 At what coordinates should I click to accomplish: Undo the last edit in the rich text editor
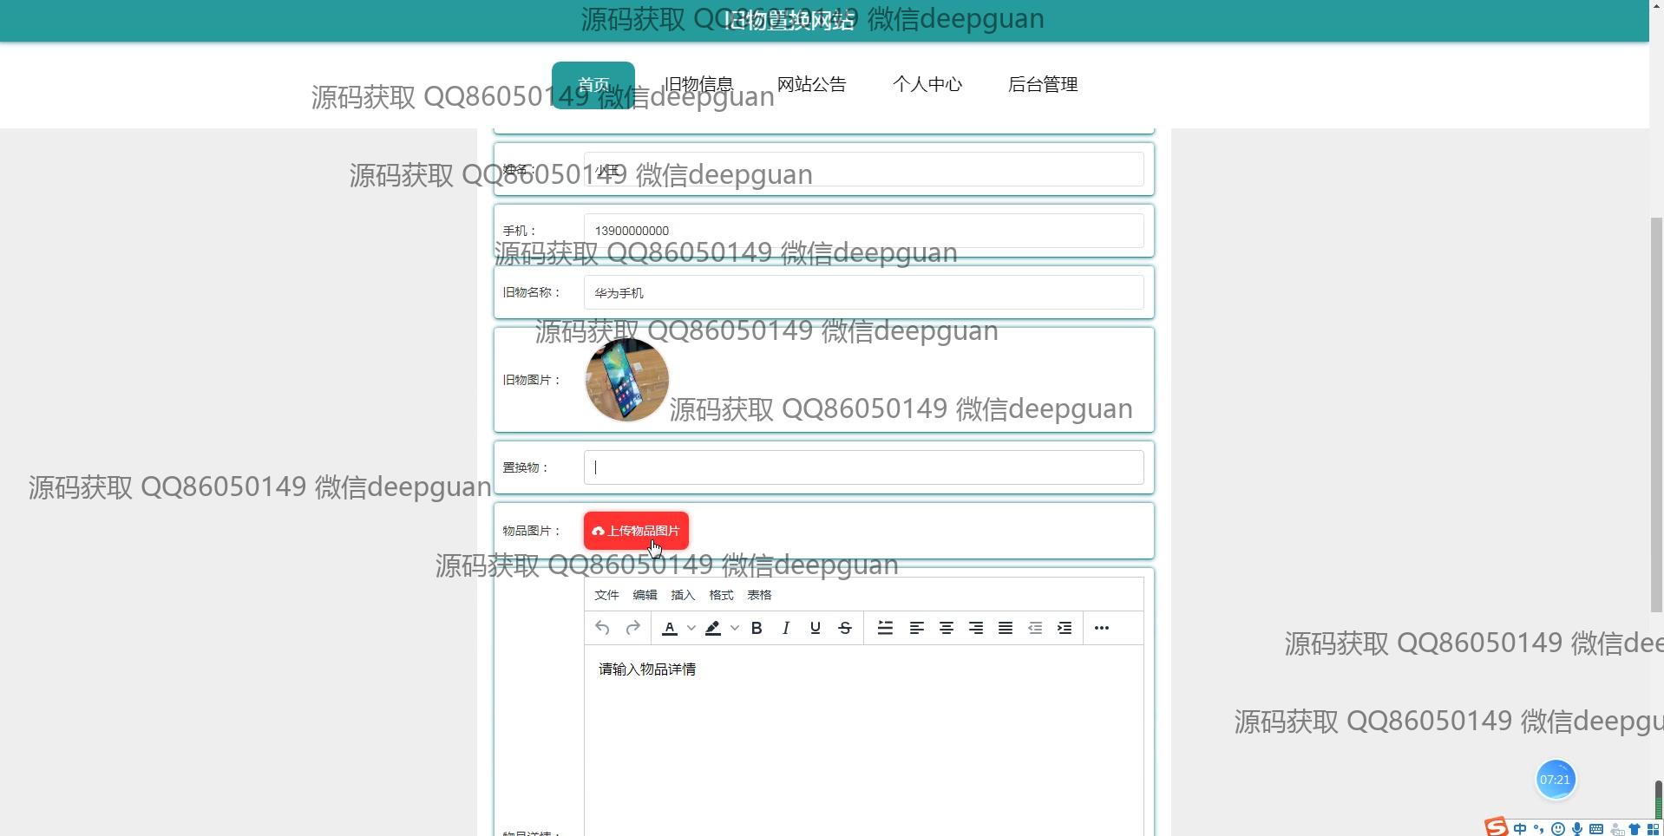[x=602, y=628]
